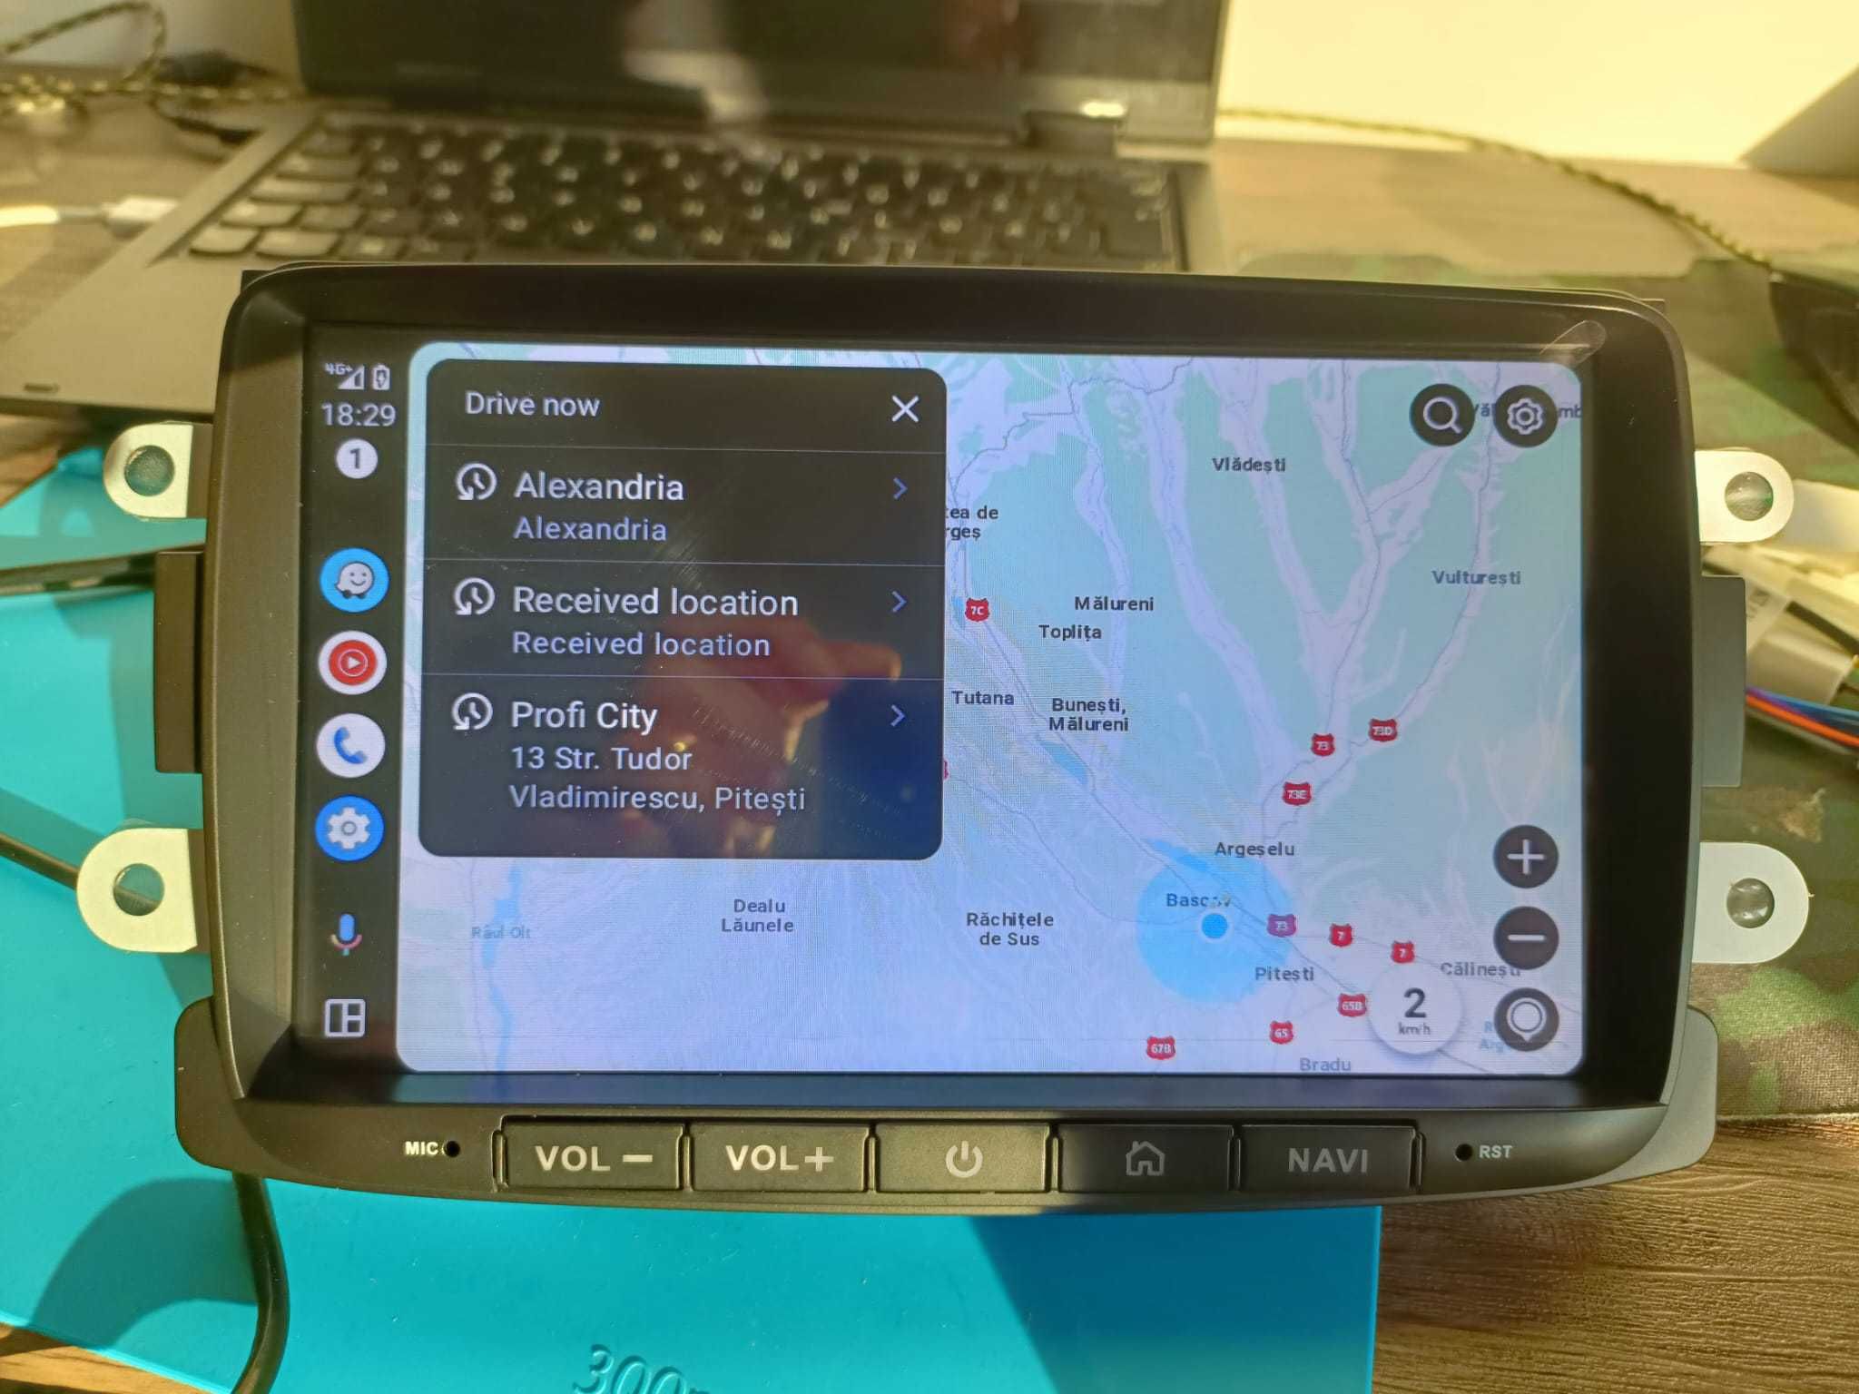Image resolution: width=1859 pixels, height=1394 pixels.
Task: Expand Received location option
Action: click(909, 611)
